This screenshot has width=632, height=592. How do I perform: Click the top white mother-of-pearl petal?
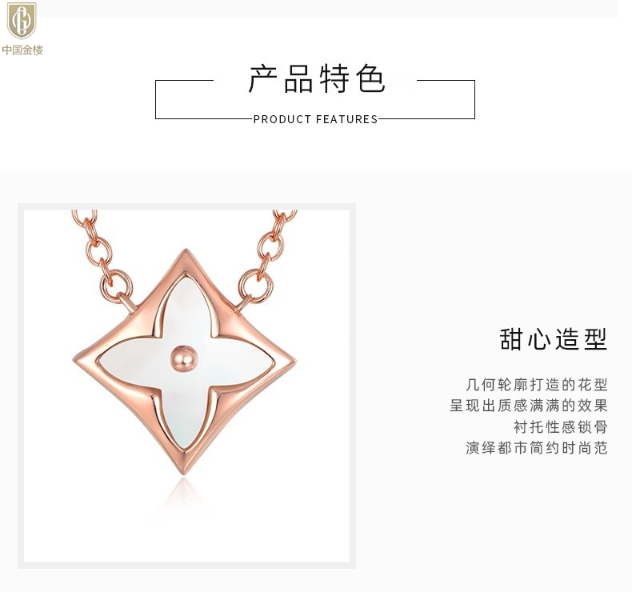point(185,309)
